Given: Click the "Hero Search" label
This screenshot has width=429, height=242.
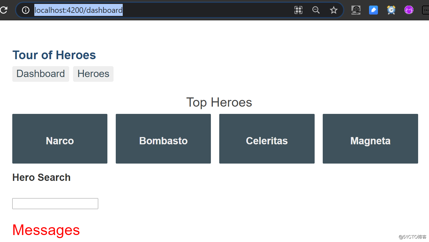Looking at the screenshot, I should pos(41,178).
